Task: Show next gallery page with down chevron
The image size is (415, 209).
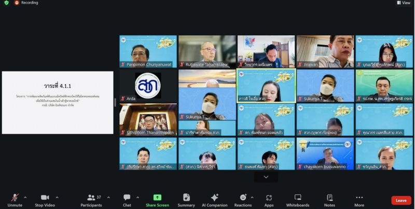Action: pyautogui.click(x=266, y=177)
